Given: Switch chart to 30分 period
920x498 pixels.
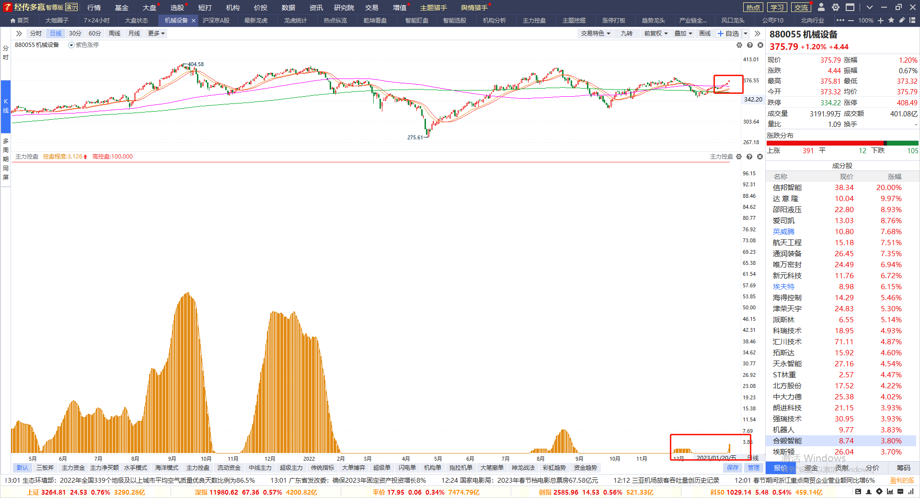Looking at the screenshot, I should [75, 34].
